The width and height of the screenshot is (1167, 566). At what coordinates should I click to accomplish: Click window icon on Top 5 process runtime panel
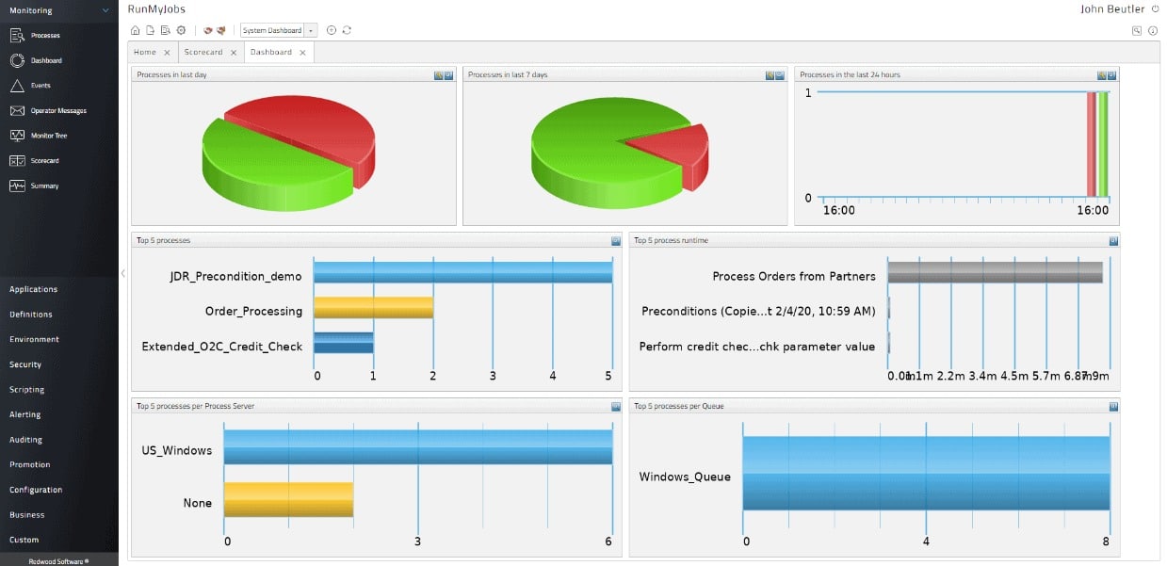(x=1113, y=241)
